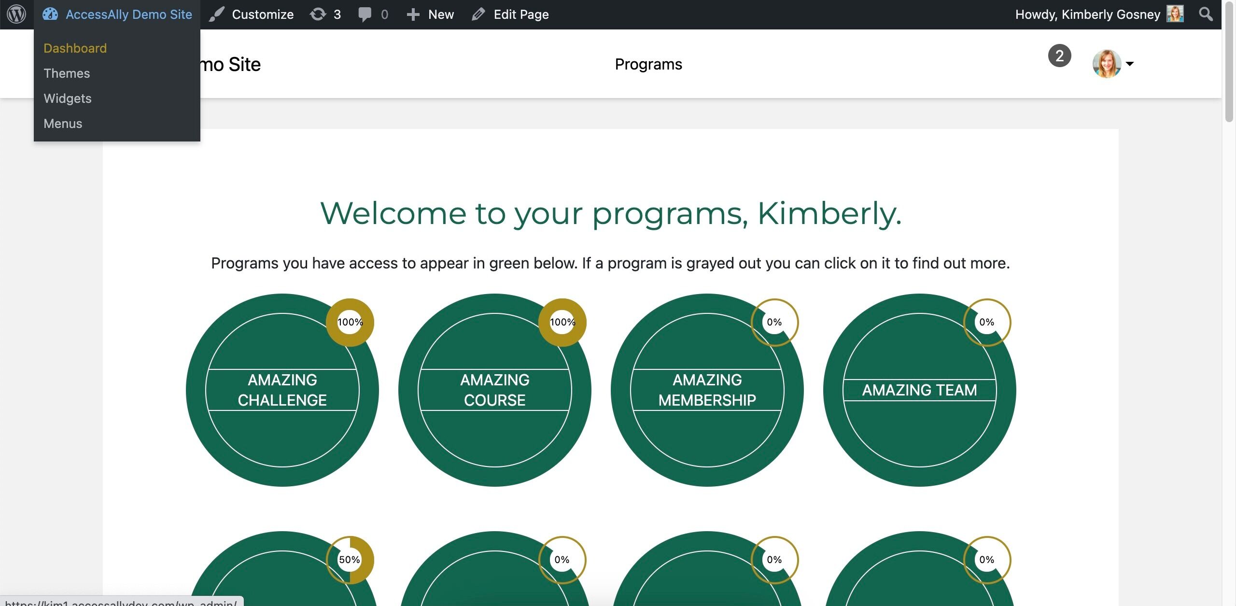
Task: Open the updates icon showing 3
Action: [x=318, y=14]
